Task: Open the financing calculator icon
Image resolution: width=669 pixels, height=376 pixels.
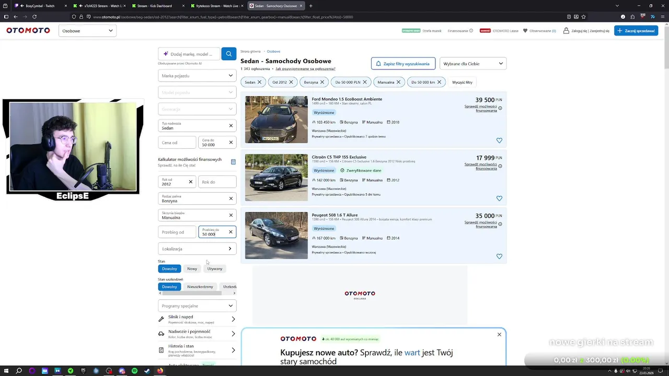Action: pyautogui.click(x=233, y=162)
